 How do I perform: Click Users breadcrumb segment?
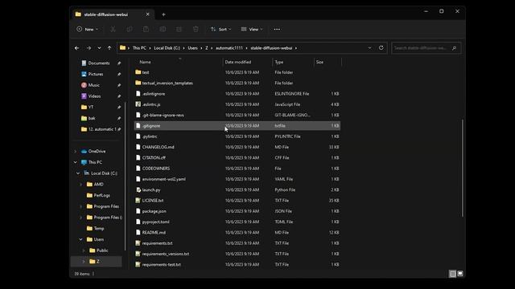click(x=192, y=48)
